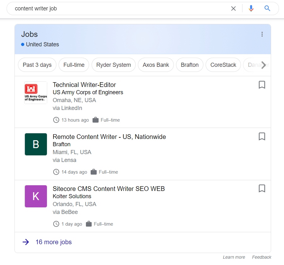
Task: Click the voice search microphone icon
Action: pyautogui.click(x=251, y=9)
